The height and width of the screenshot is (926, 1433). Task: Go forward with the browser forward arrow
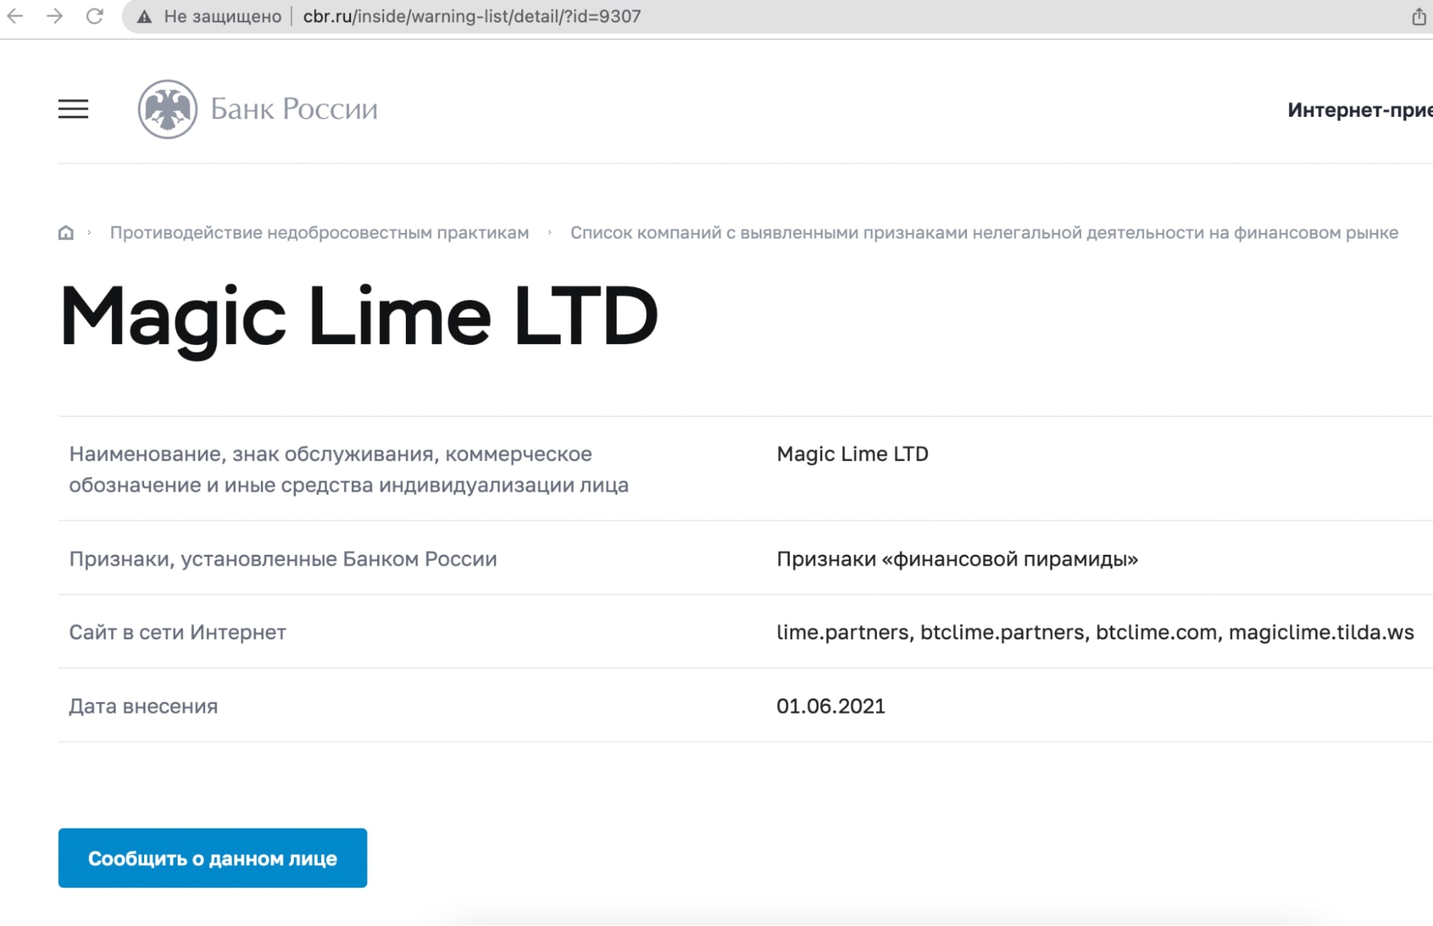[54, 16]
